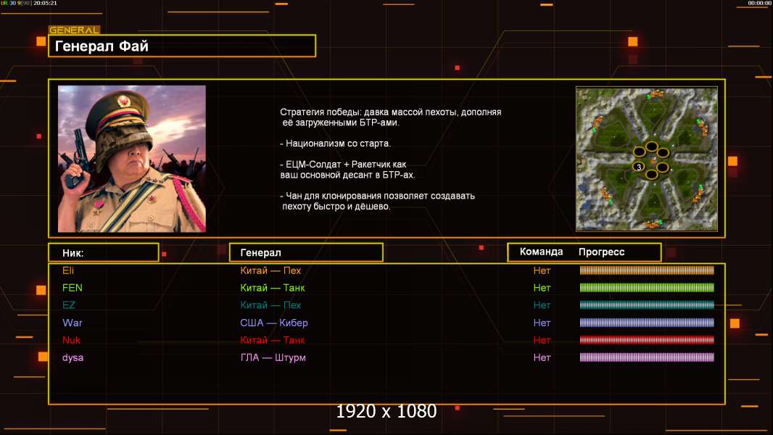773x435 pixels.
Task: Click Eli's team value "Нет"
Action: (542, 270)
